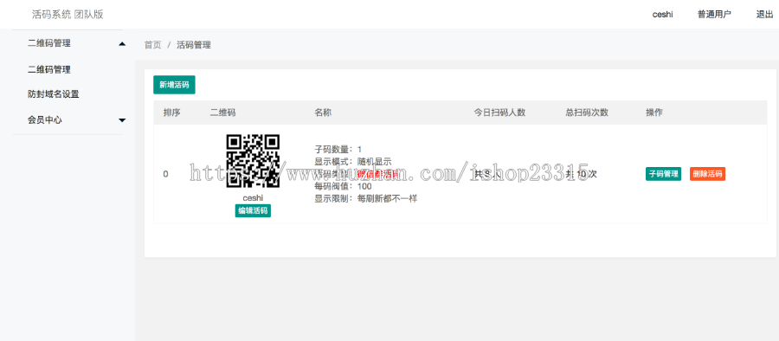The height and width of the screenshot is (341, 779).
Task: Open 二维码管理 submenu item
Action: click(49, 69)
